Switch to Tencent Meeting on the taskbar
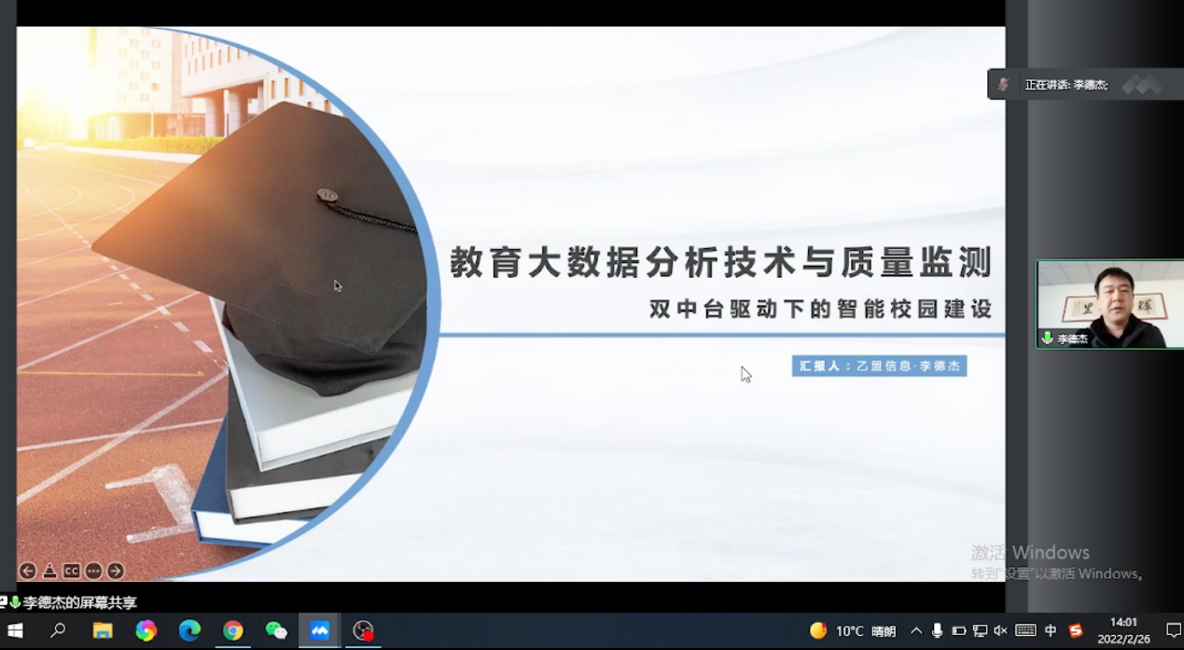 [x=320, y=631]
